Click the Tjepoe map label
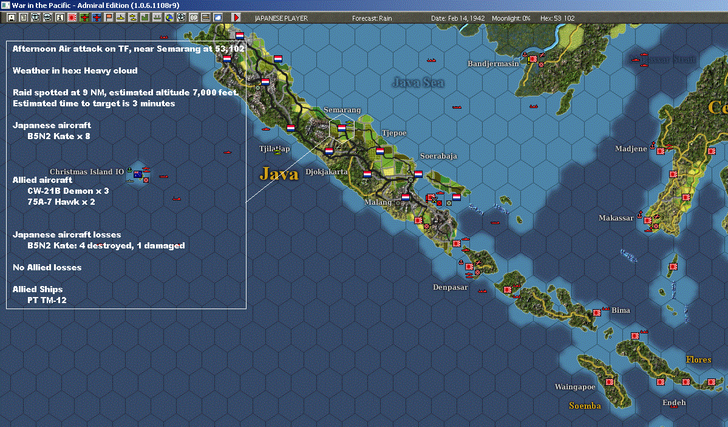728x427 pixels. (394, 133)
